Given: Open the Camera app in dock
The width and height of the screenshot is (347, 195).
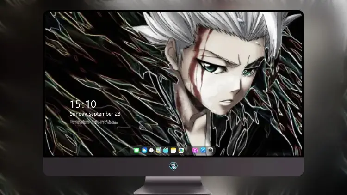Looking at the screenshot, I should 211,150.
